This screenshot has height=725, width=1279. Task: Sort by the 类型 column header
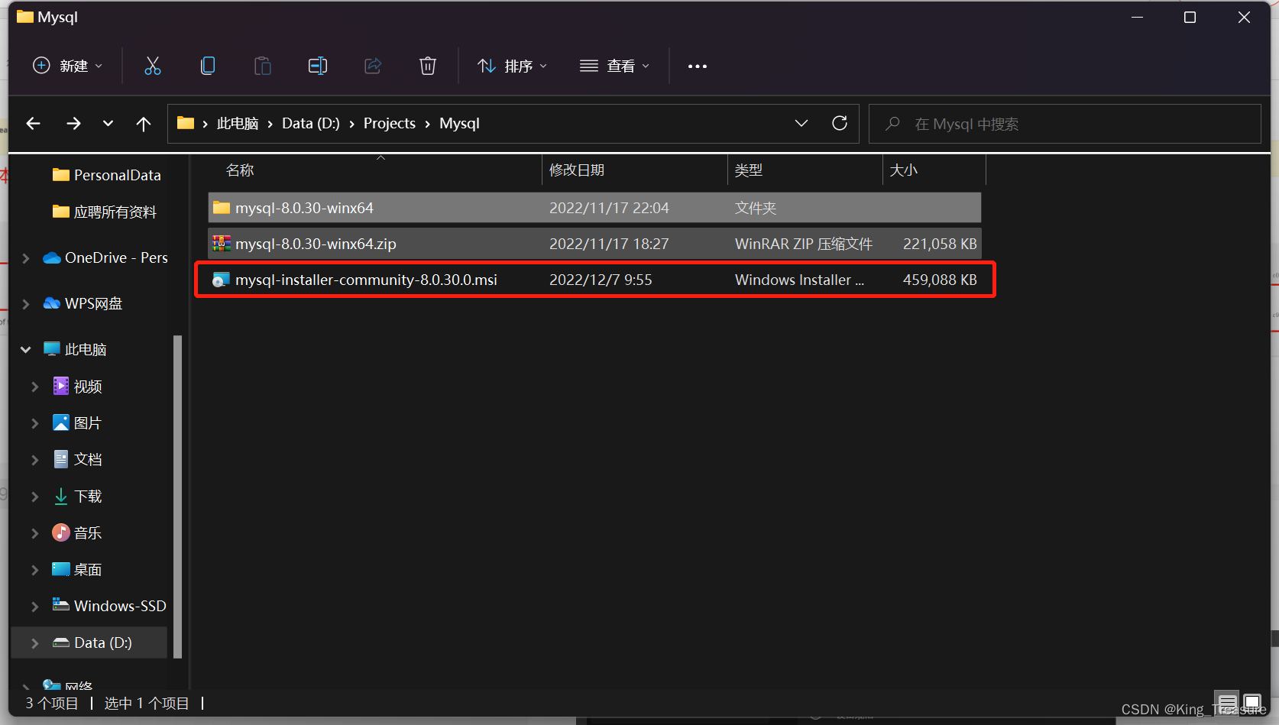(x=749, y=170)
